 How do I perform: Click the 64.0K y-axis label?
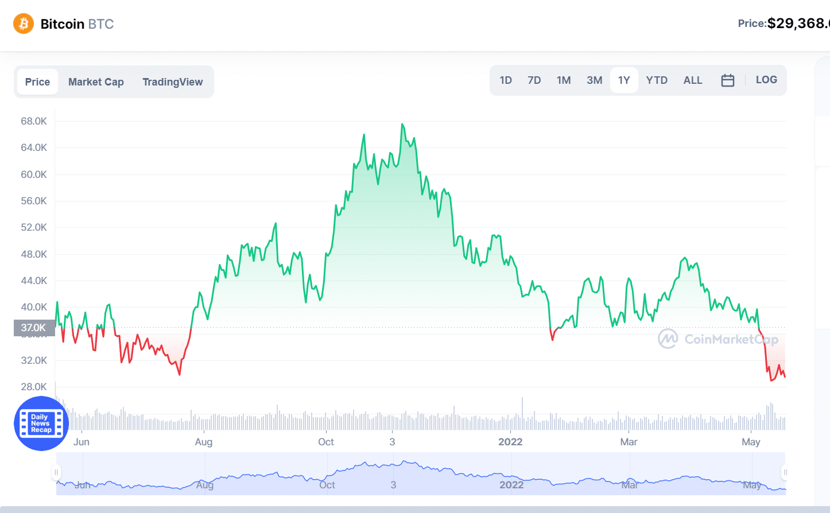coord(34,147)
